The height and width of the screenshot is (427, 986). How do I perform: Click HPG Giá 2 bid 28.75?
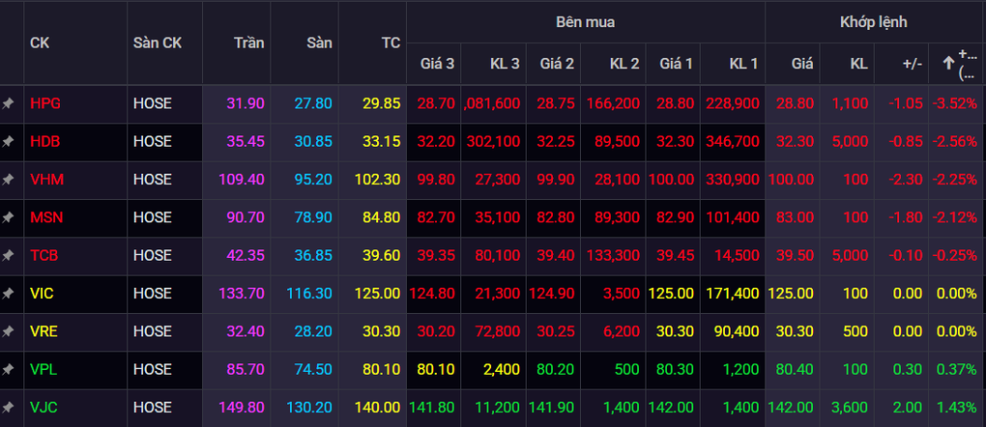[555, 103]
